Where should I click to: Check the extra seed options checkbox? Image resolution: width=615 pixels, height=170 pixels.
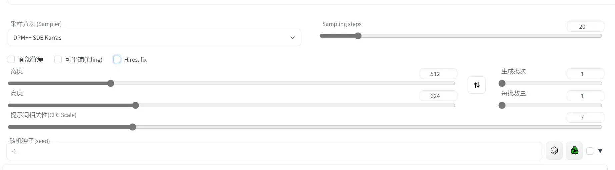click(590, 151)
